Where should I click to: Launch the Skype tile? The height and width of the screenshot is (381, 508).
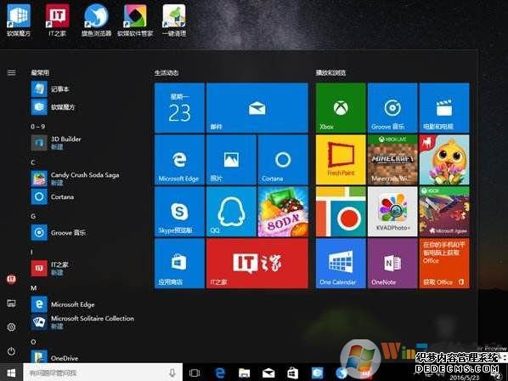(x=179, y=212)
